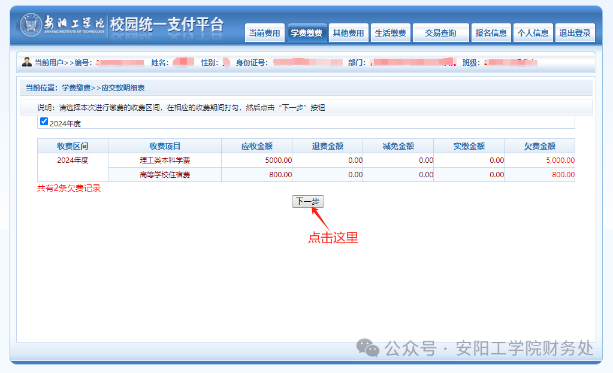Image resolution: width=613 pixels, height=373 pixels.
Task: View the 报名信息 tab
Action: (x=491, y=34)
